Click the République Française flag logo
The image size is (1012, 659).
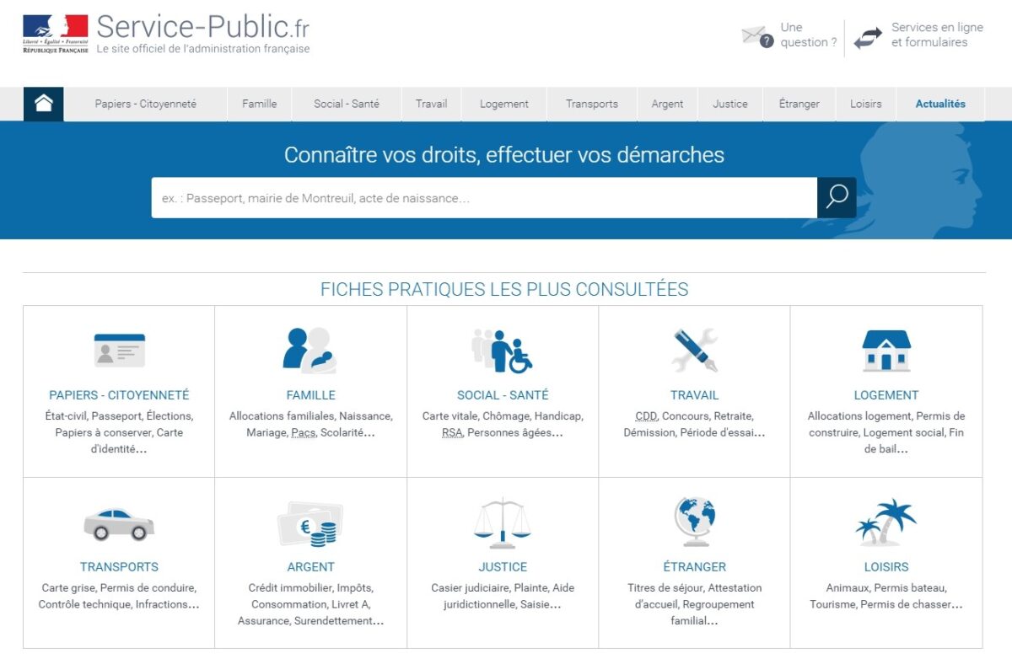coord(56,35)
